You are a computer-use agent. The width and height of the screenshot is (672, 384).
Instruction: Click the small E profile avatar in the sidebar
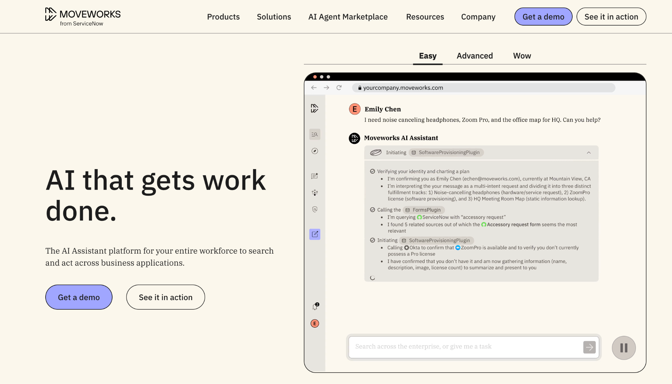pos(315,324)
